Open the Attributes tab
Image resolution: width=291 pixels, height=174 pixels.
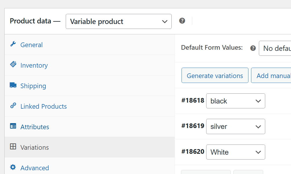[x=35, y=127]
